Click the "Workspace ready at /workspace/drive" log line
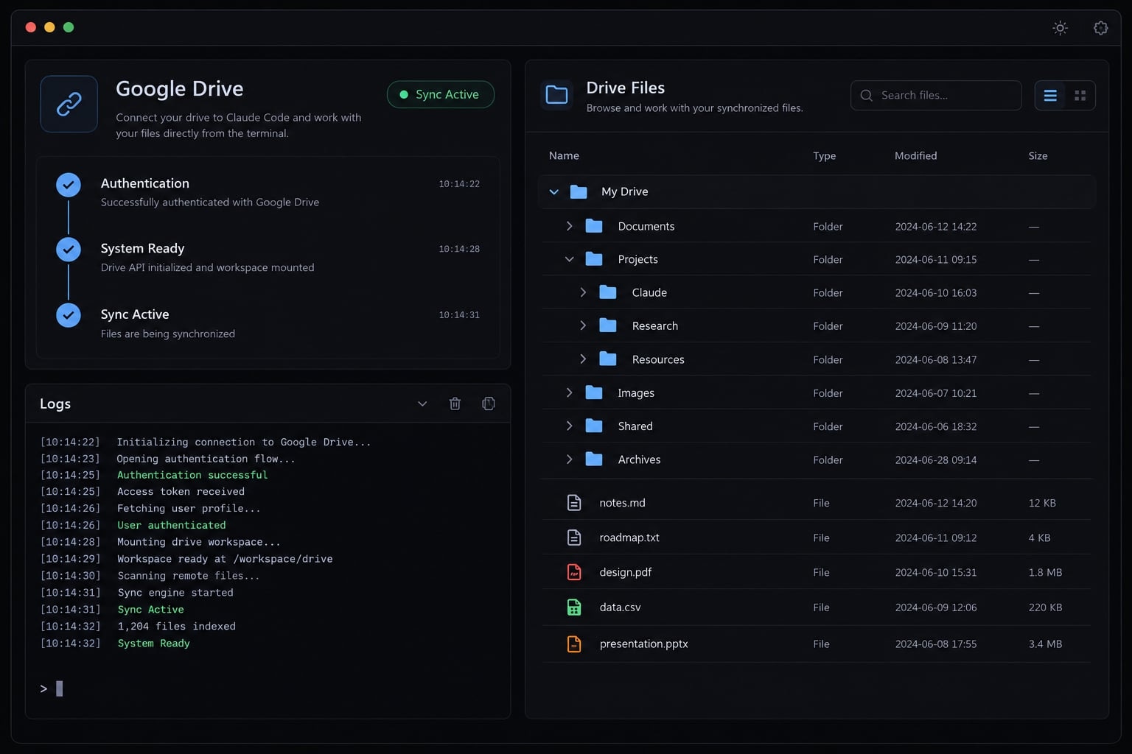The image size is (1132, 754). point(225,559)
